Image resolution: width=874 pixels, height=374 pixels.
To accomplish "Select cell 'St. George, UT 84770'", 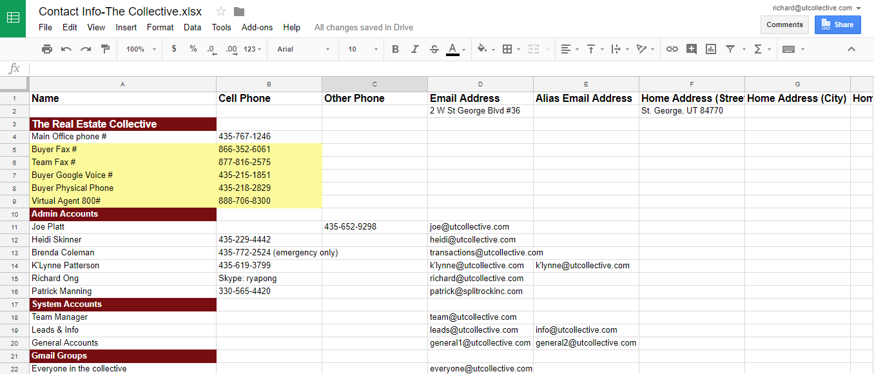I will tap(692, 111).
